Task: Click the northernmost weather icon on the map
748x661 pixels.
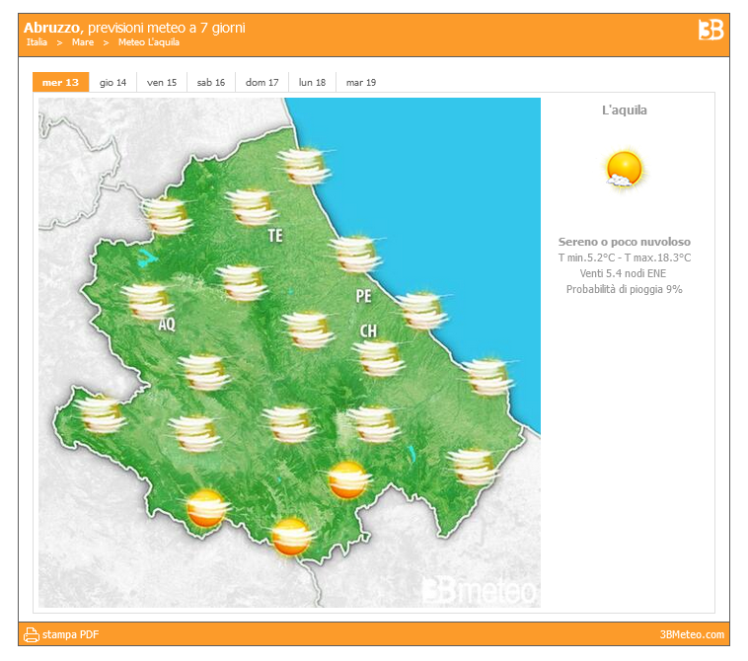Action: [303, 166]
